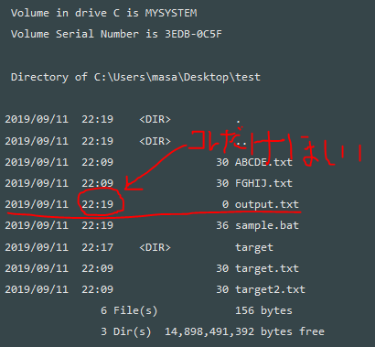The width and height of the screenshot is (375, 347).
Task: Click the volume serial number 3EDB-0C5F
Action: 193,34
